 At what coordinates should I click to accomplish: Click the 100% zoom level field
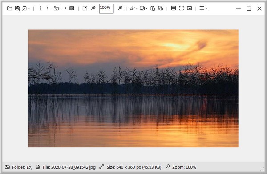[x=106, y=8]
